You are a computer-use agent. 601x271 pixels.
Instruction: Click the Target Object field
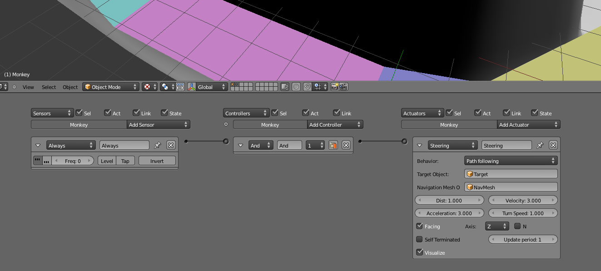[511, 174]
